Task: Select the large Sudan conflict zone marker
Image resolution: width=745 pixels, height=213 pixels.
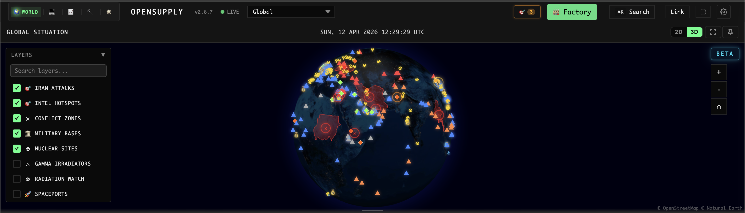Action: tap(326, 128)
